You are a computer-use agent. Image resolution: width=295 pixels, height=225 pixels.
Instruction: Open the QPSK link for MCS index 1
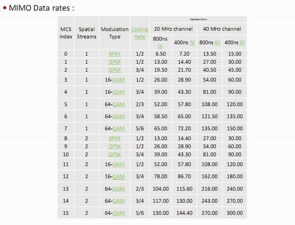pos(115,62)
